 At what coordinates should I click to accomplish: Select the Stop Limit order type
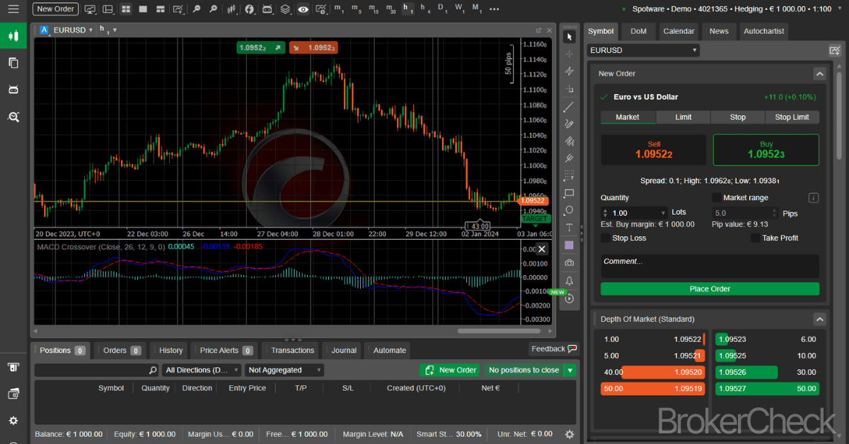coord(792,117)
